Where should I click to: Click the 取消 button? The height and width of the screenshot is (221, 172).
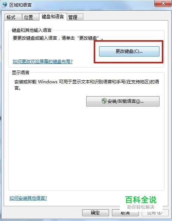pyautogui.click(x=125, y=213)
